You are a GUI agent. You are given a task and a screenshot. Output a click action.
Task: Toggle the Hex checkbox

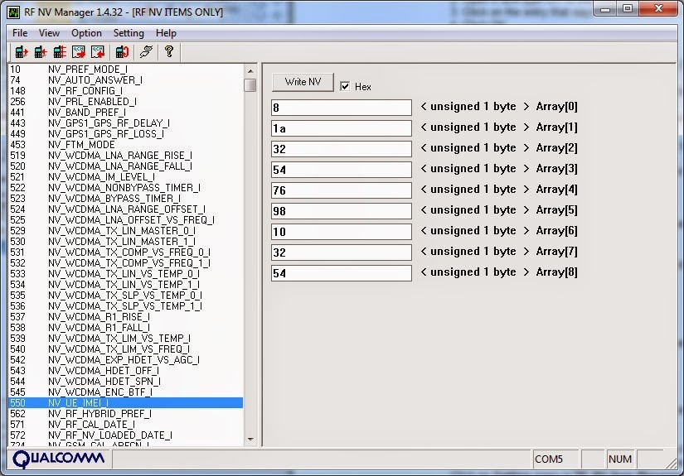point(346,86)
